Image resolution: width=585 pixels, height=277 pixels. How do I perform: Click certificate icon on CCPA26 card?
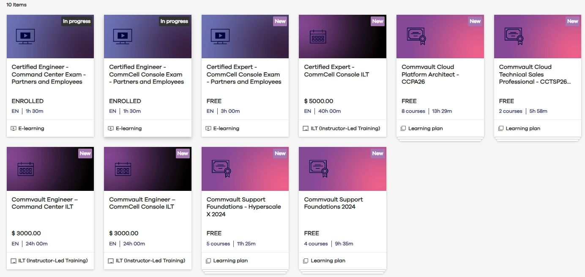click(416, 36)
